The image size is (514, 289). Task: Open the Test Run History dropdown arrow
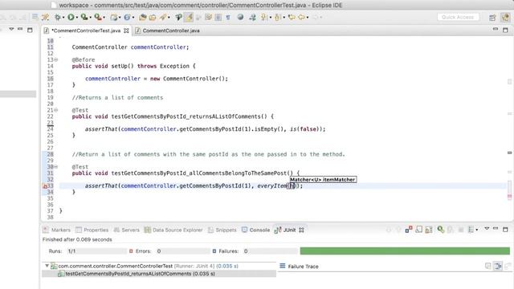click(476, 230)
